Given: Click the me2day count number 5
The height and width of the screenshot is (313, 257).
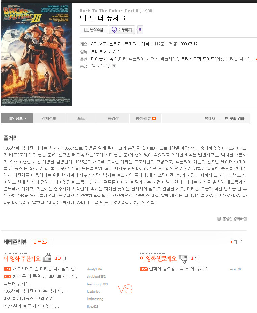Looking at the screenshot, I should (140, 30).
